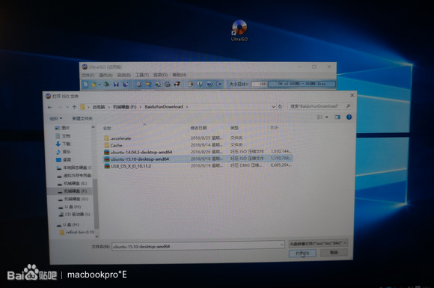The height and width of the screenshot is (288, 434).
Task: Select 机械硬盘 (E:) in the sidebar
Action: (73, 183)
